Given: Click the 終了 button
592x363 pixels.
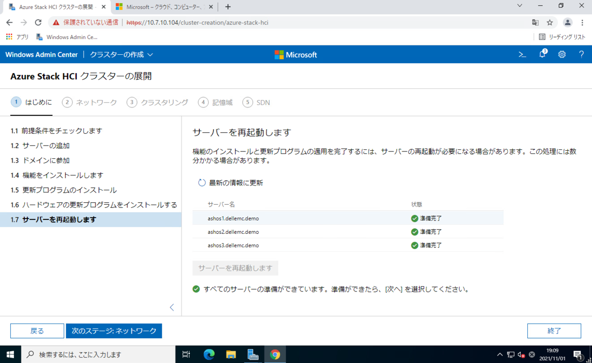Looking at the screenshot, I should tap(555, 331).
